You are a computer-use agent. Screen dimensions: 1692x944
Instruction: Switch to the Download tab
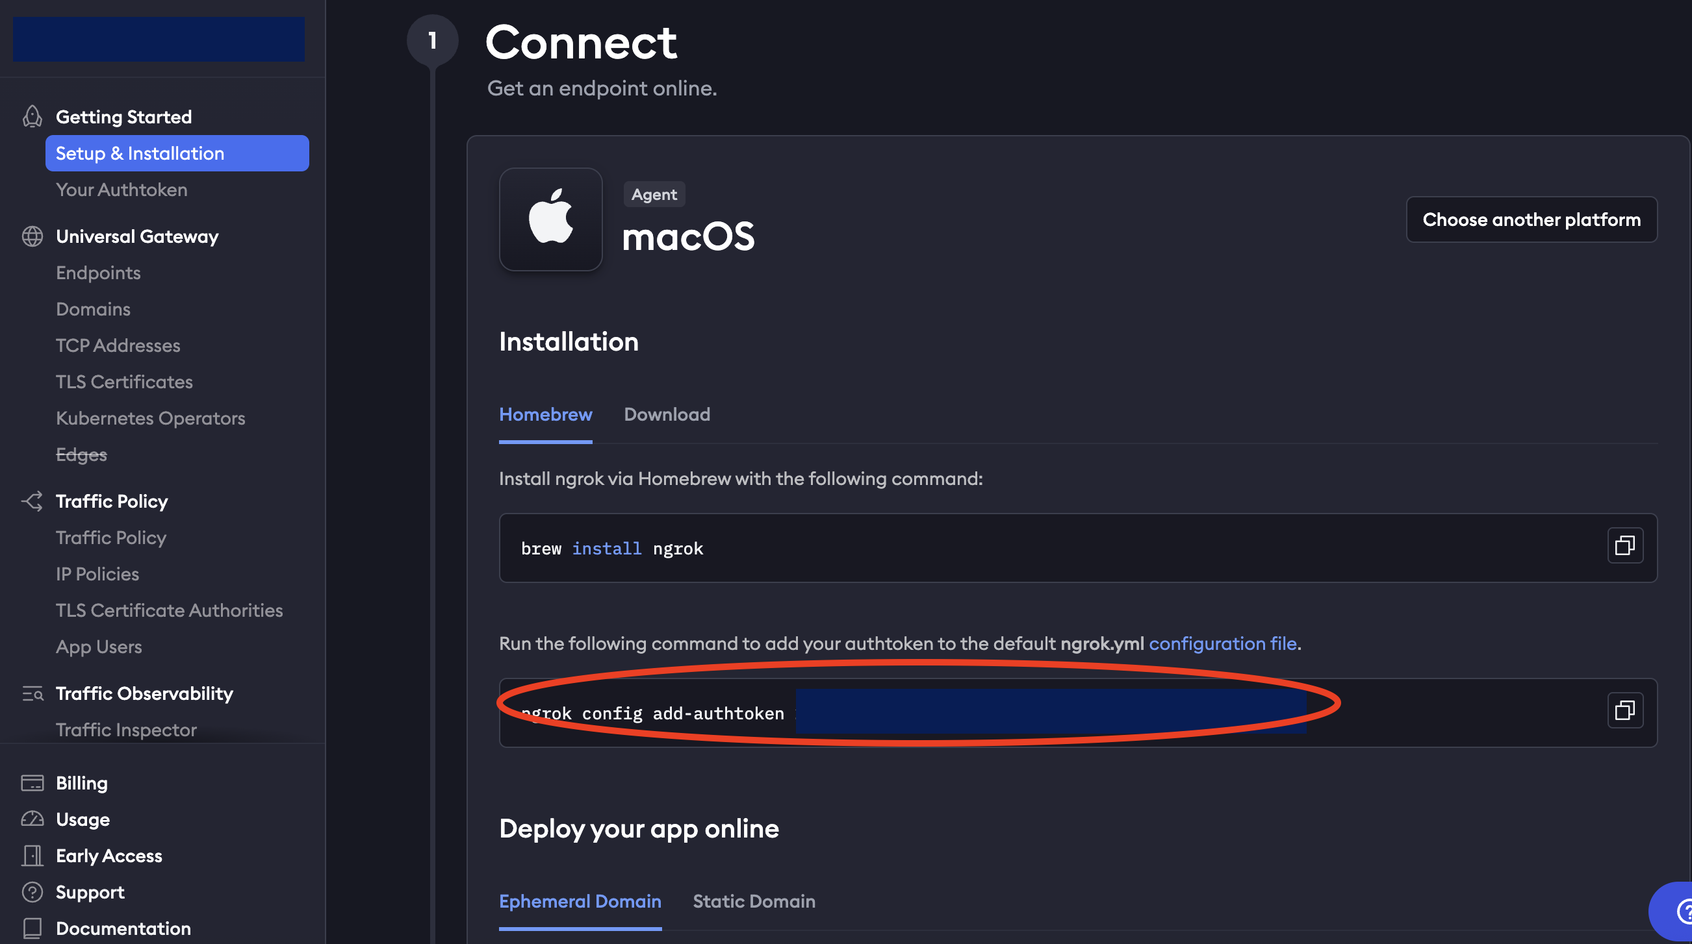coord(667,415)
